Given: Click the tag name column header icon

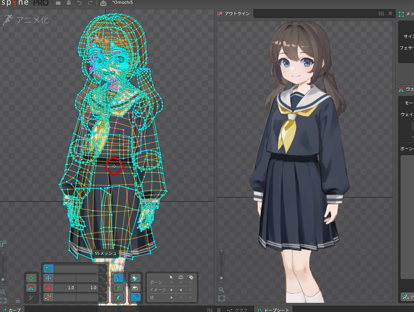Looking at the screenshot, I should [x=190, y=277].
